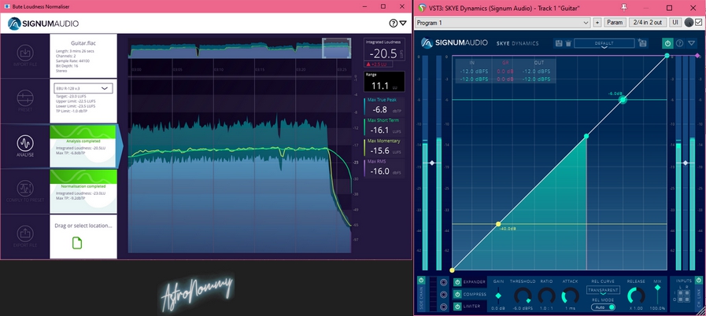Screen dimensions: 706x316
Task: Save preset with SKYE Dynamics floppy icon
Action: point(558,44)
